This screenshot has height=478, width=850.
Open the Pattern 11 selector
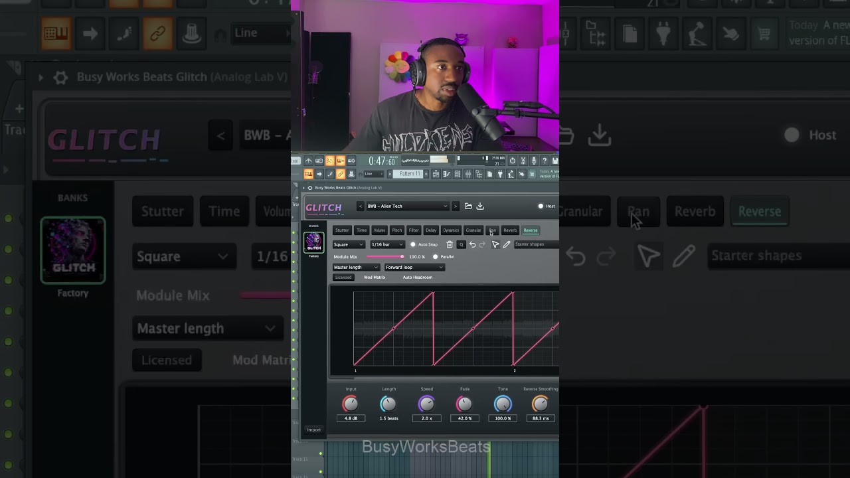407,174
